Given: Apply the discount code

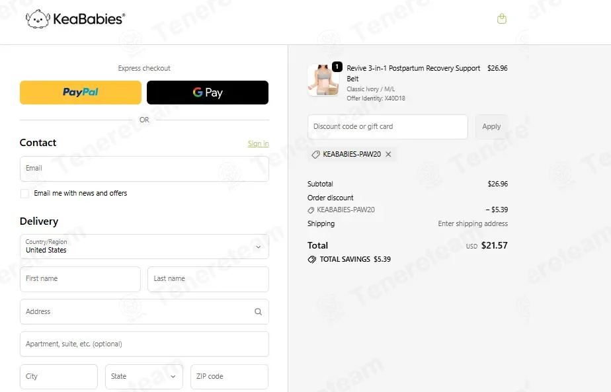Looking at the screenshot, I should click(x=491, y=127).
